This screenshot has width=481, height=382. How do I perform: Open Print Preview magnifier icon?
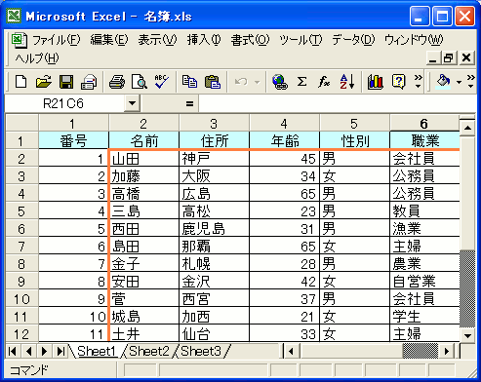click(140, 82)
